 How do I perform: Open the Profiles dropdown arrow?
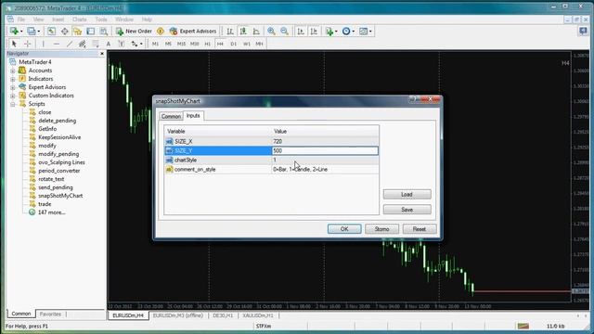[39, 32]
